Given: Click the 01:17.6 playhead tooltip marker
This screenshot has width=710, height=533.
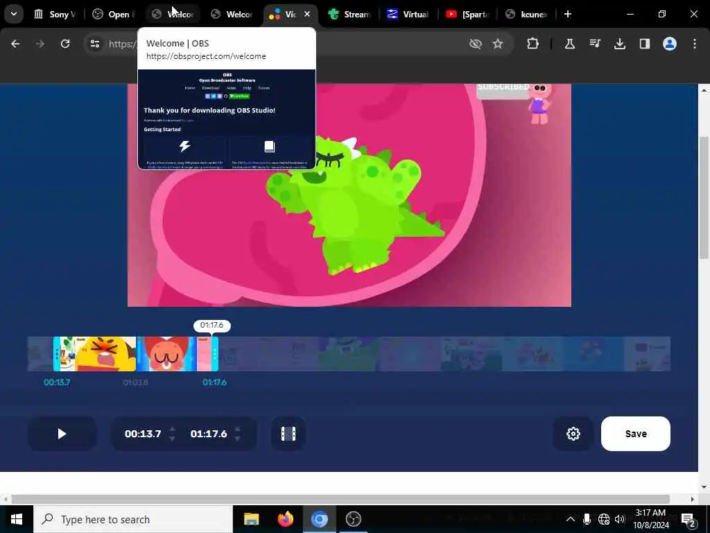Looking at the screenshot, I should [212, 325].
